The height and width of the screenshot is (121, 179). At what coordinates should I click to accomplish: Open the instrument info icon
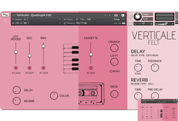tap(123, 15)
